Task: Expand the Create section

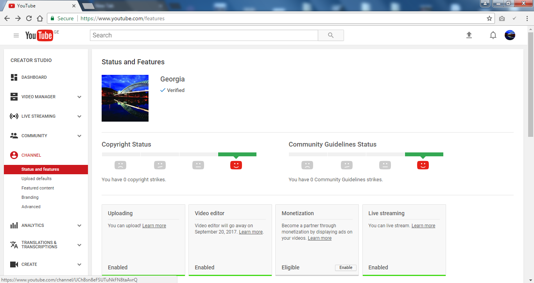Action: pos(79,265)
